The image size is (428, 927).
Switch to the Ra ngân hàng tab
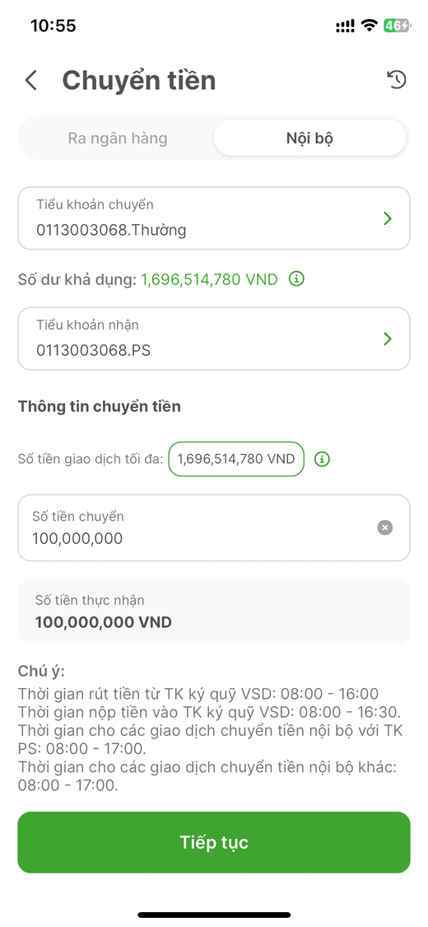click(118, 138)
